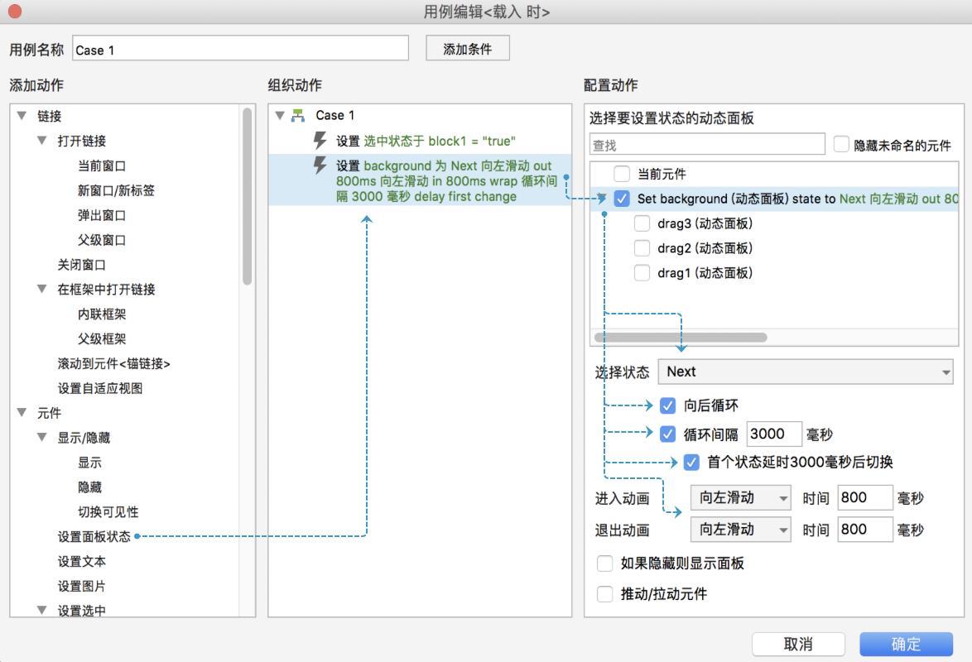Collapse the 显示/隐藏 tree node
The height and width of the screenshot is (662, 972).
42,437
